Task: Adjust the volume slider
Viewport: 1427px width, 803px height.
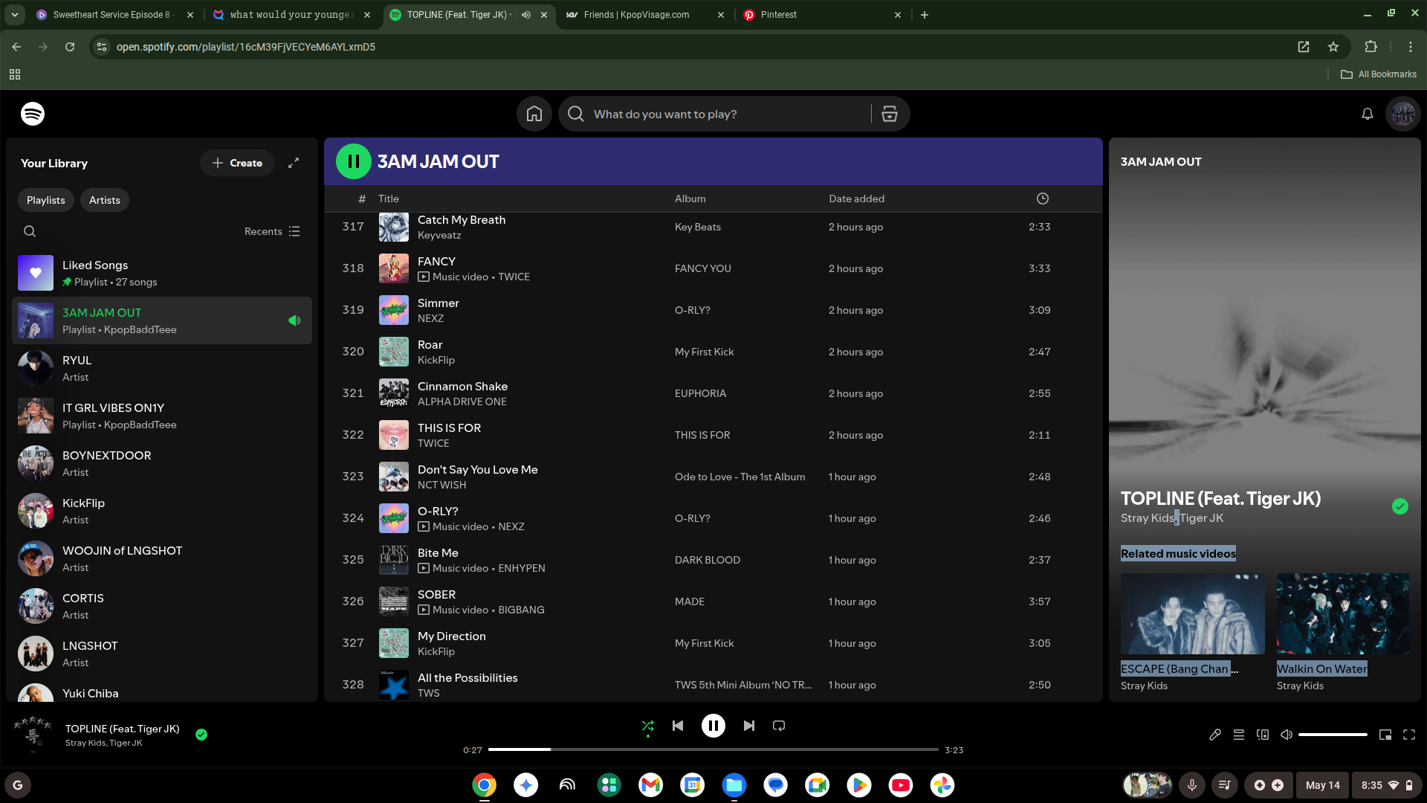Action: pos(1333,735)
